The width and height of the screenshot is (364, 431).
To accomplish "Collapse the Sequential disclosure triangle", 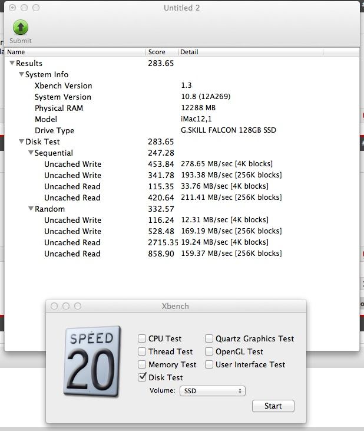I will 31,153.
